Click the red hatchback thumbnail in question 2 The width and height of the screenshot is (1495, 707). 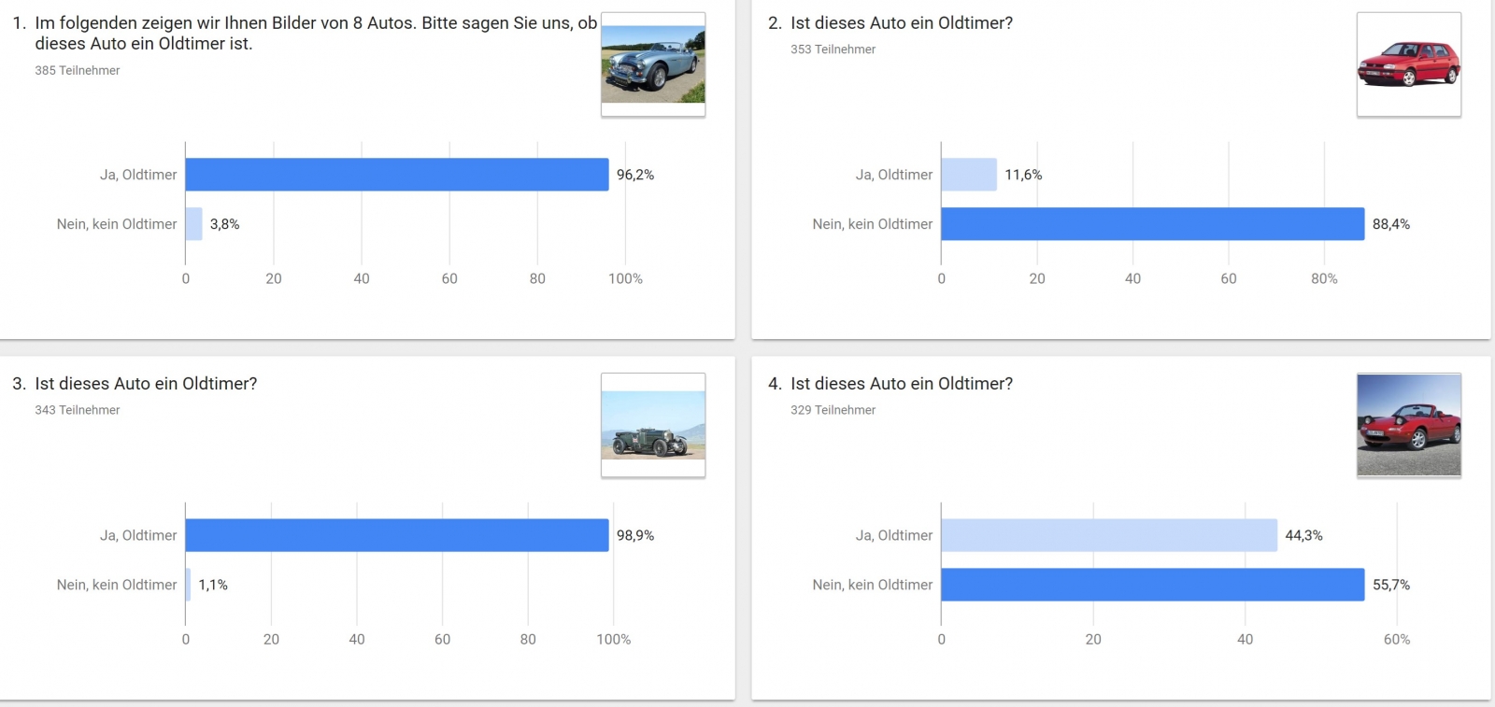1408,64
